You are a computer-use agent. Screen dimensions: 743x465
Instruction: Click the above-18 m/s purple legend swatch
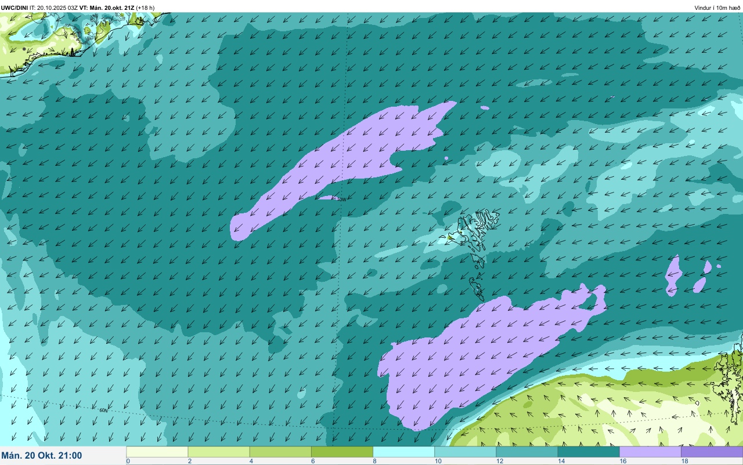click(x=712, y=452)
